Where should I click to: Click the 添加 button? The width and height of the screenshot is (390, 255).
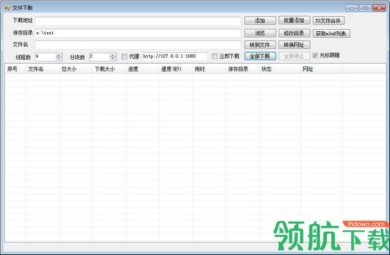click(x=260, y=20)
